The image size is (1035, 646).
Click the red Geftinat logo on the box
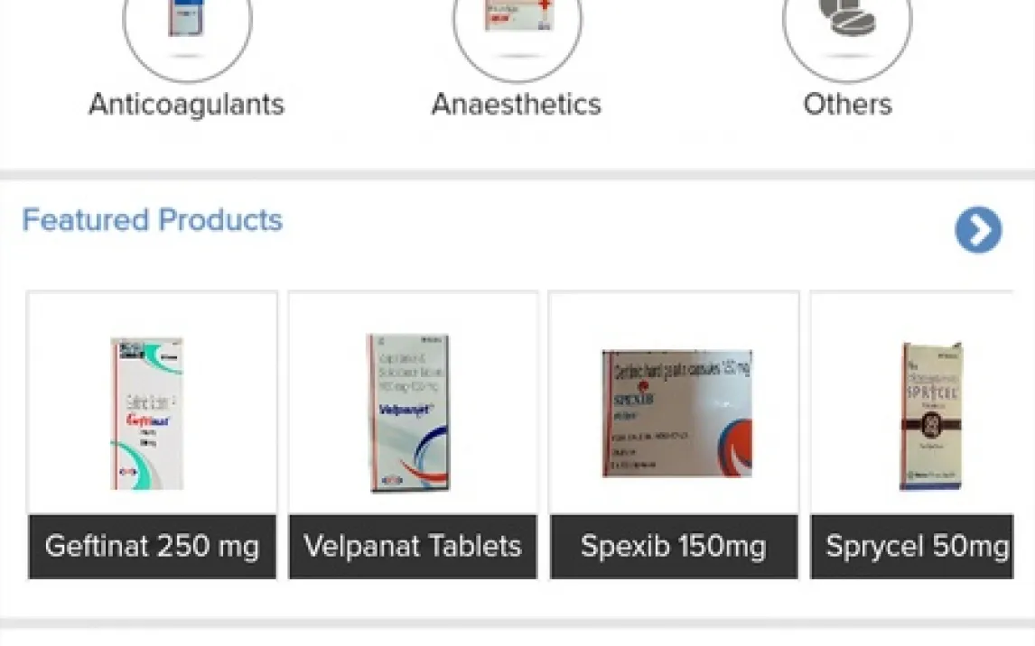coord(148,420)
